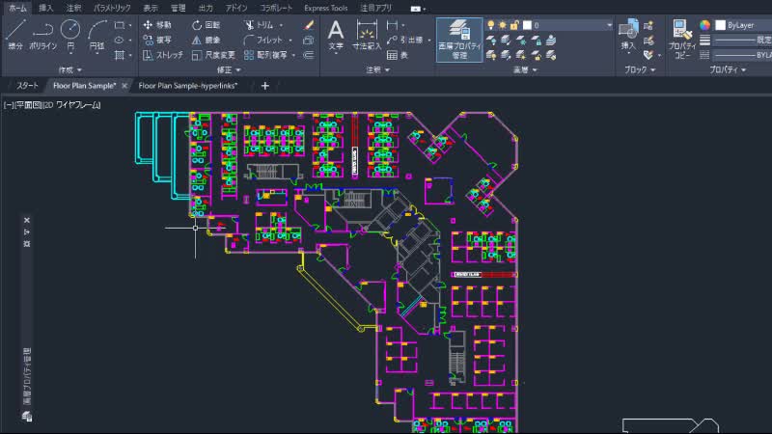Open the パラメトリック ribbon tab
772x434 pixels.
tap(112, 9)
